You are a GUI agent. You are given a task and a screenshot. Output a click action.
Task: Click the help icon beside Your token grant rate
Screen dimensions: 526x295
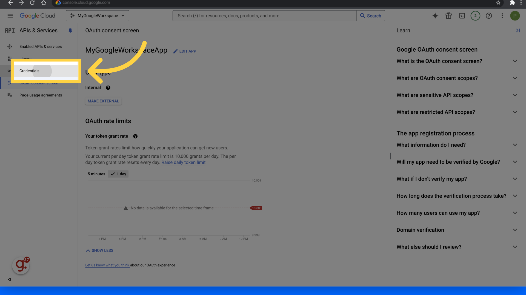pos(135,136)
